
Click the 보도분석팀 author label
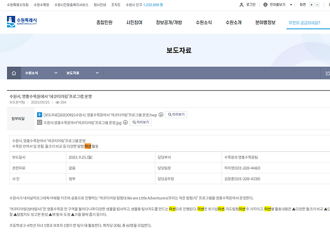(17, 102)
